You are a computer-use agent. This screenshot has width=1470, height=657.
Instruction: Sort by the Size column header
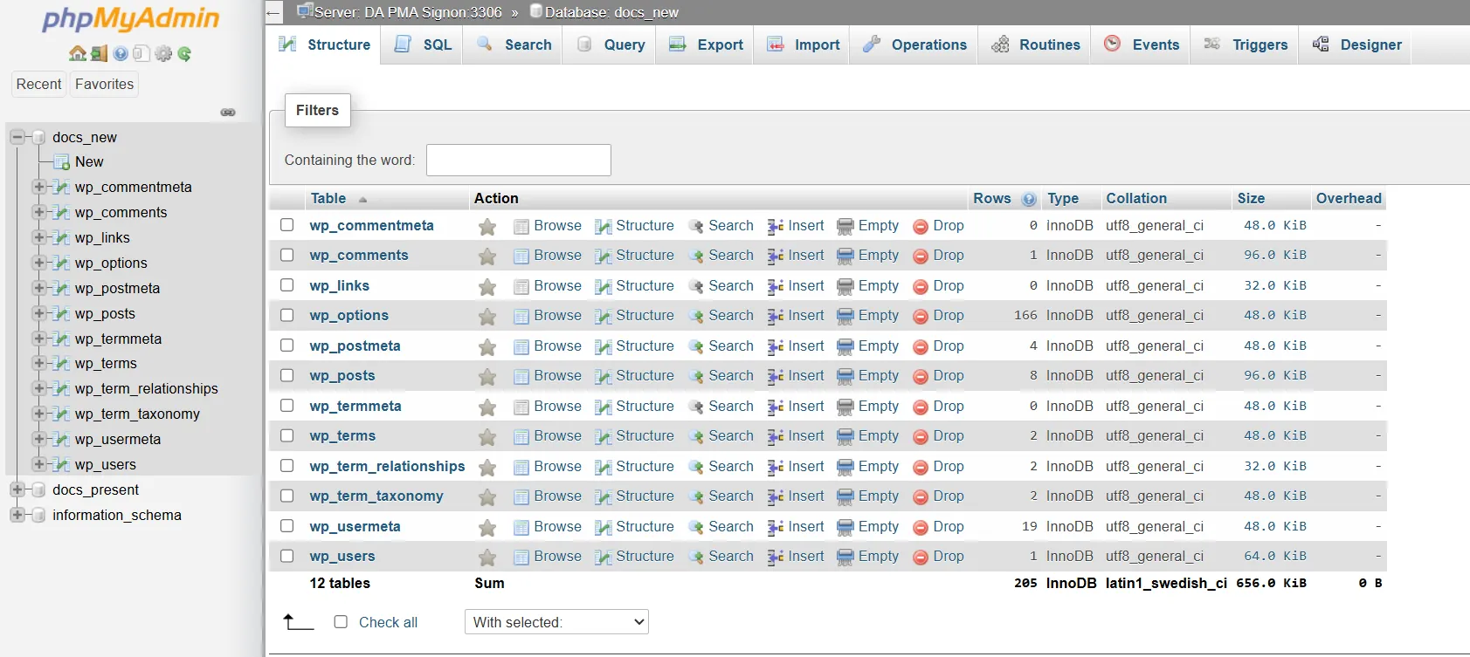coord(1251,198)
